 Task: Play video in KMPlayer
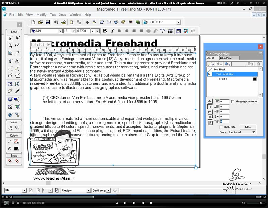click(x=134, y=203)
